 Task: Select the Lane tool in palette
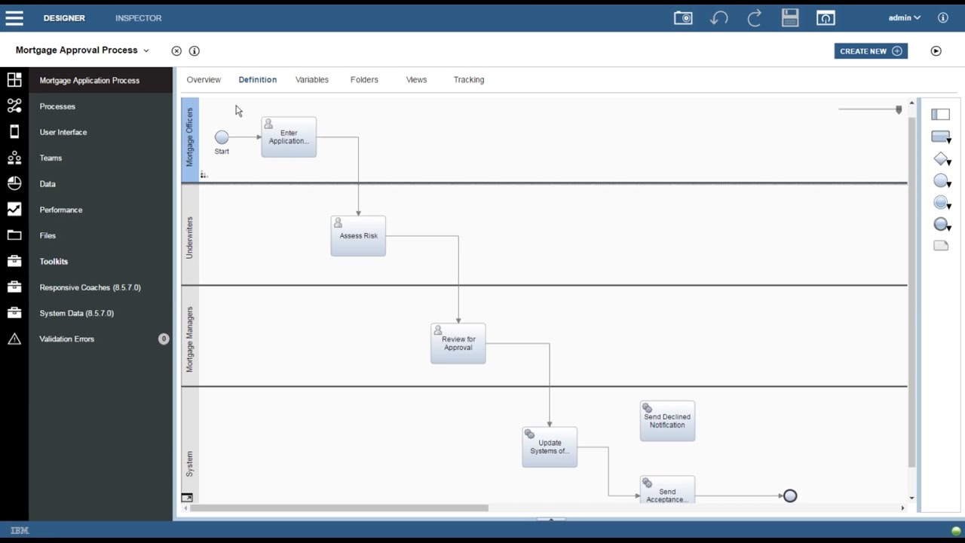940,115
